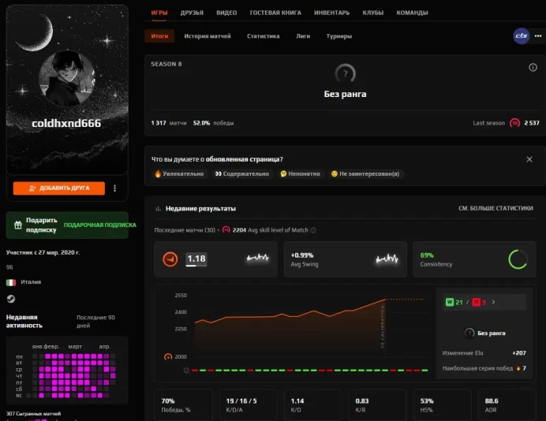The image size is (546, 421).
Task: Open the three-dot menu beside game icon
Action: tap(538, 35)
